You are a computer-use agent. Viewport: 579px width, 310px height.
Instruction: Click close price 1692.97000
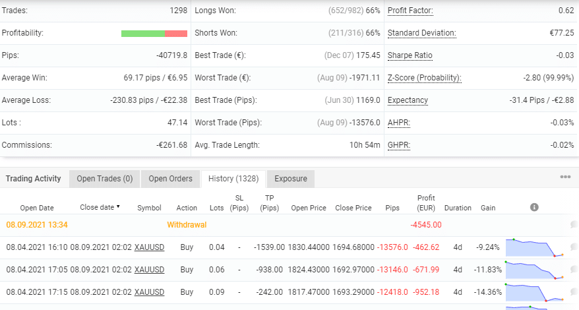pos(353,270)
